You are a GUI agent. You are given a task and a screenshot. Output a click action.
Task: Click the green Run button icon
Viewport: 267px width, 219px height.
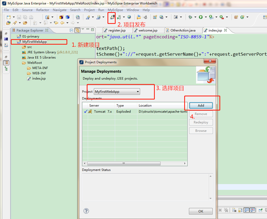(201, 17)
